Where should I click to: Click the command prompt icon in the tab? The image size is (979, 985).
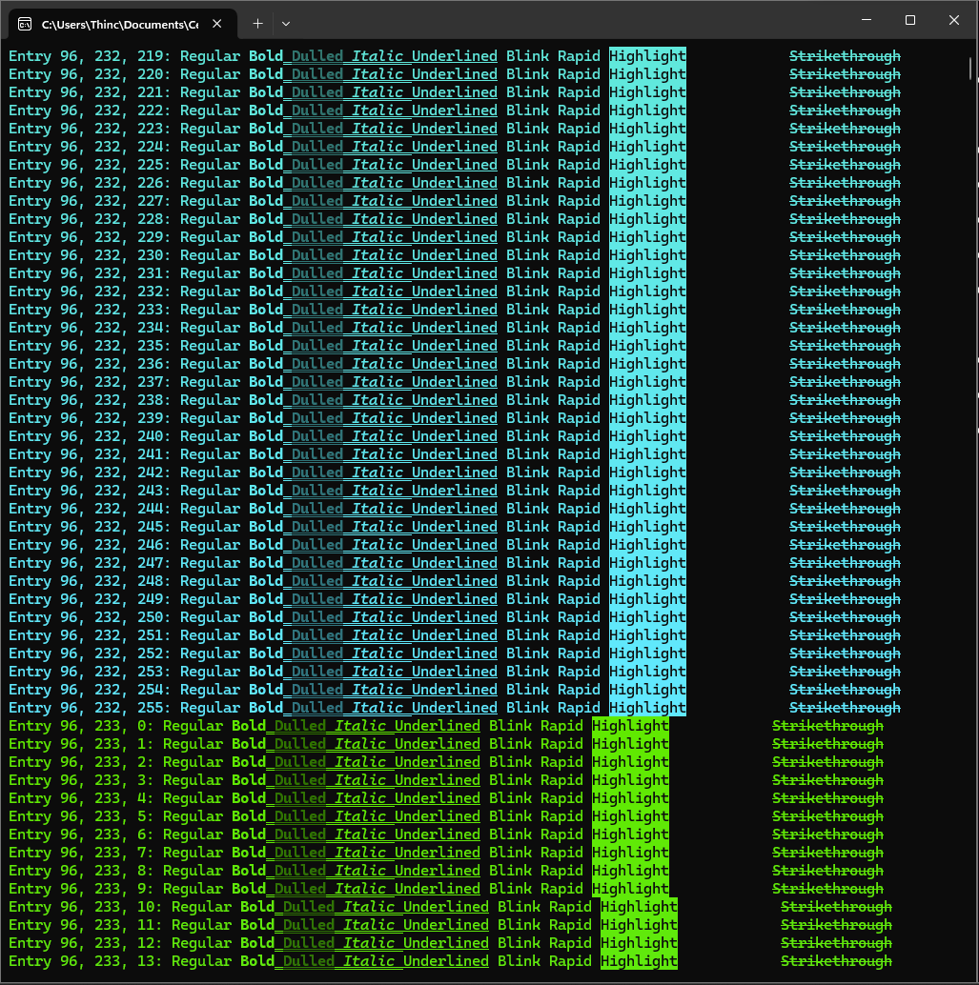pyautogui.click(x=25, y=23)
